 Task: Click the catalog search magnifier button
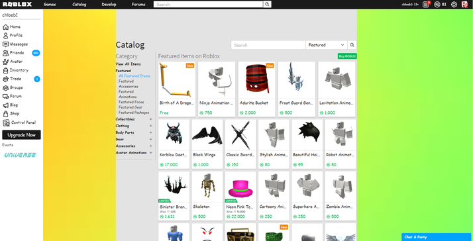[352, 45]
